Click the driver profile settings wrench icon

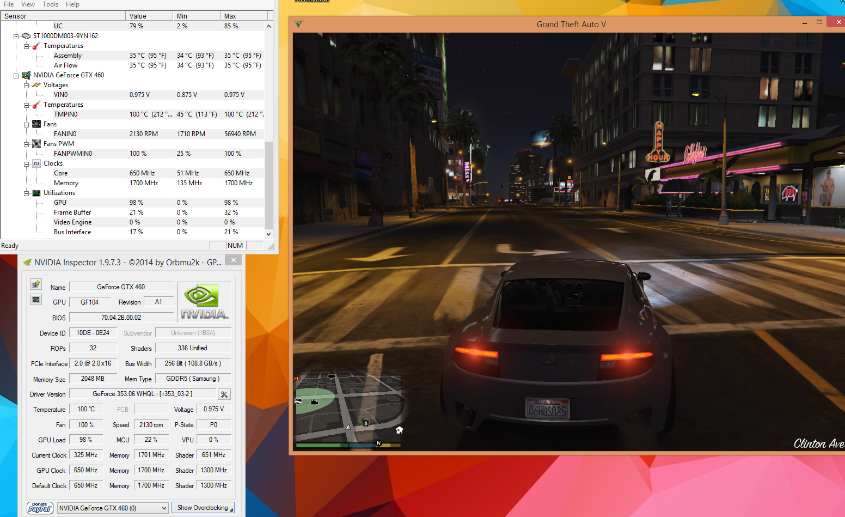coord(224,394)
